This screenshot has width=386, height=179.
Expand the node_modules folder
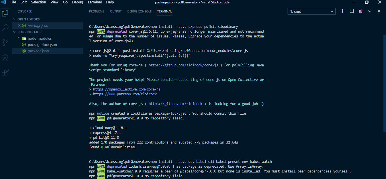18,38
